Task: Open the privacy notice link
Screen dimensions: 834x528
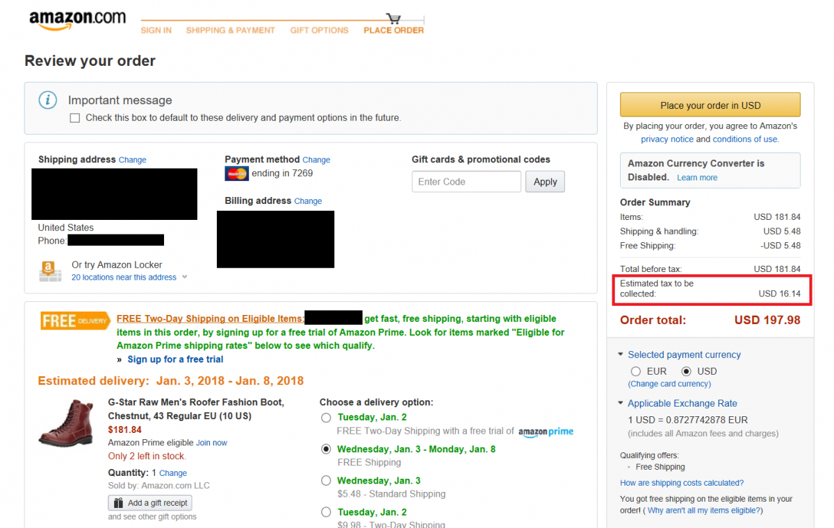Action: pos(667,139)
